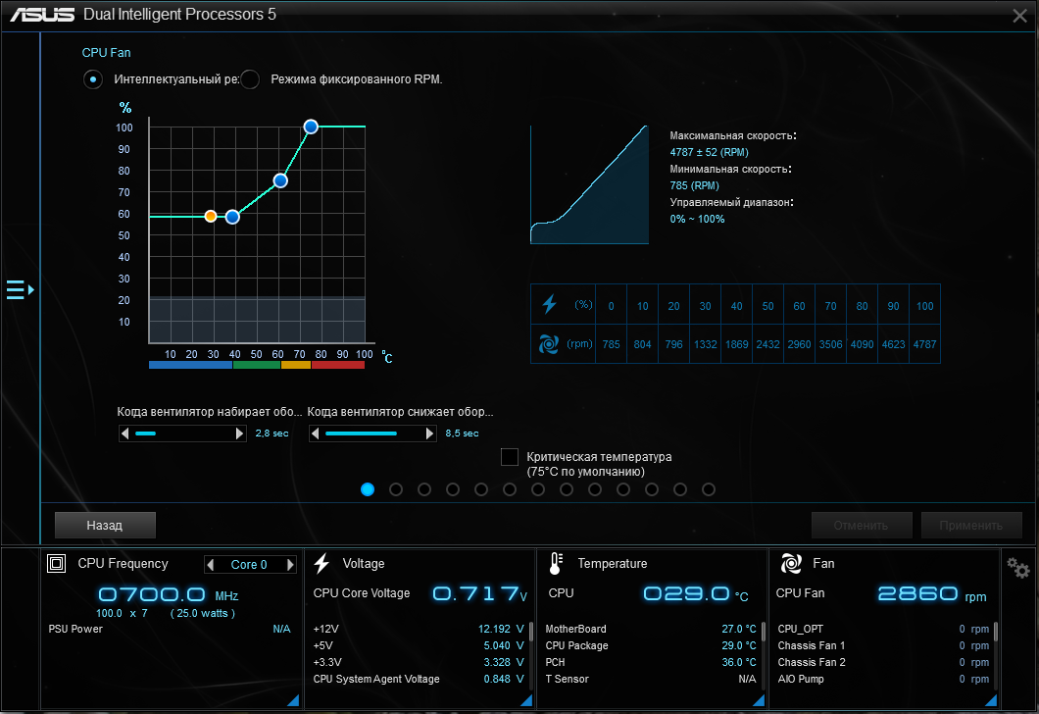This screenshot has width=1039, height=714.
Task: Click the ASUS logo in title bar
Action: pos(42,14)
